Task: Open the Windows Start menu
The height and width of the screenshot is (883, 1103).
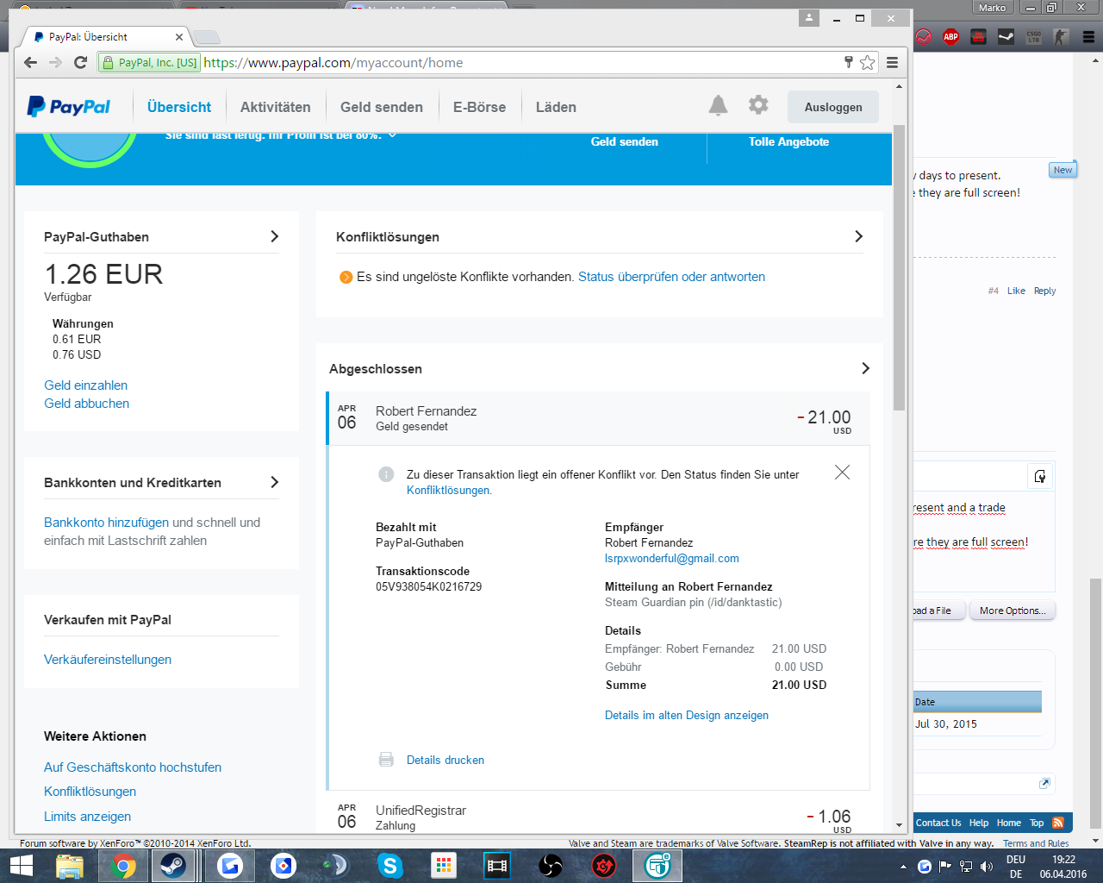Action: (x=21, y=865)
